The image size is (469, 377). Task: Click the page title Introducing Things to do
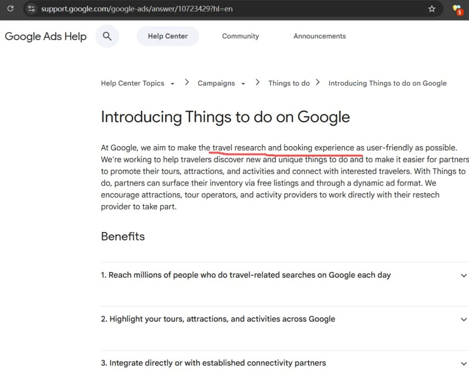point(225,117)
